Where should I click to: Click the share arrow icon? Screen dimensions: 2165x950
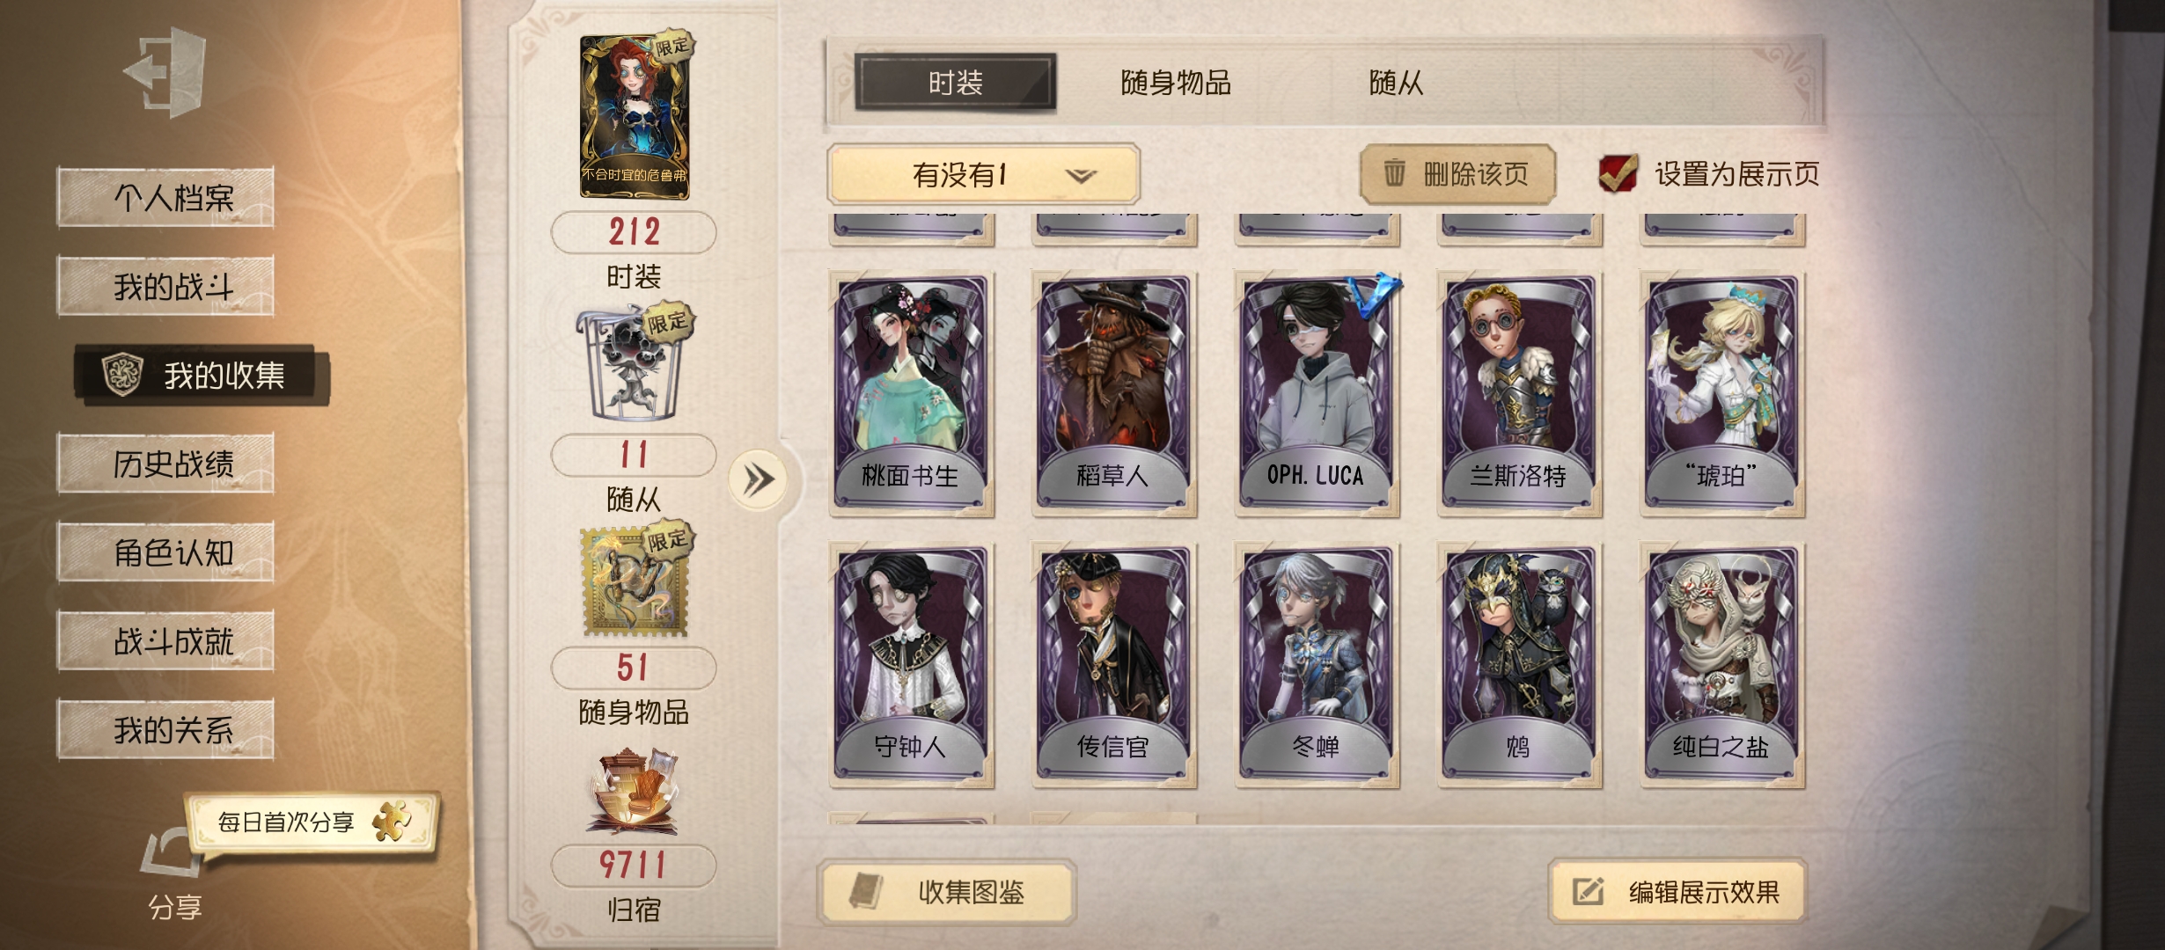[x=171, y=852]
